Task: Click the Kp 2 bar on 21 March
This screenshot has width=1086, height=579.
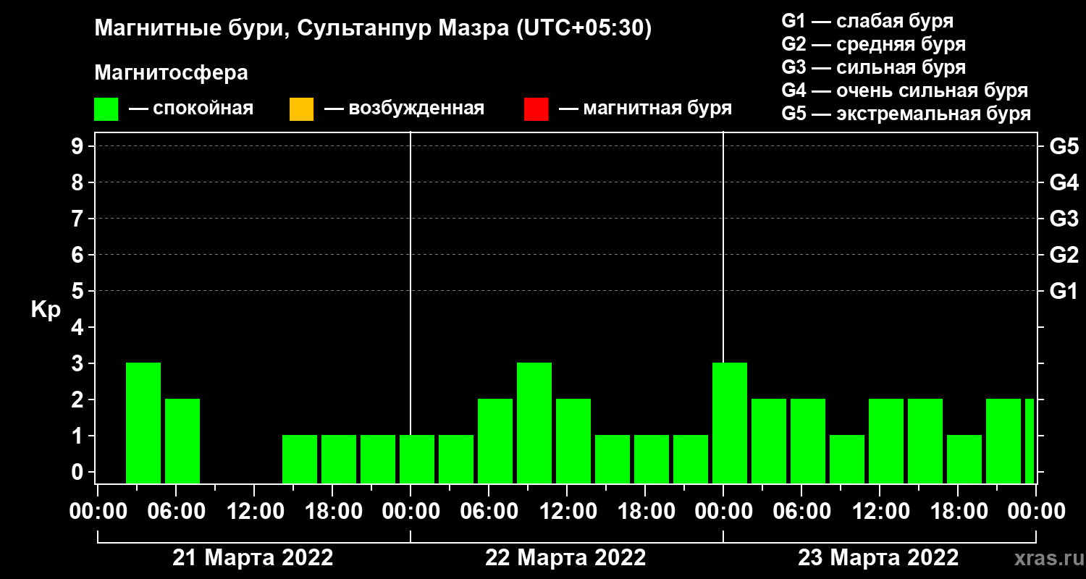Action: [x=182, y=441]
